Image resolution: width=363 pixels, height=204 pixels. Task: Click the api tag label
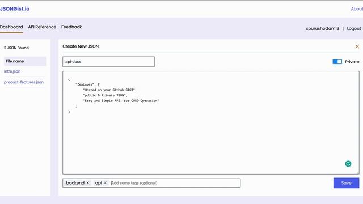click(x=98, y=183)
